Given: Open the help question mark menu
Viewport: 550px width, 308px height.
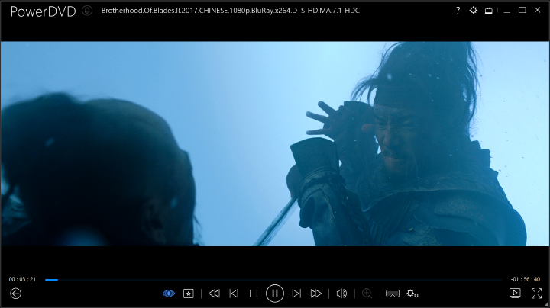Looking at the screenshot, I should 458,11.
